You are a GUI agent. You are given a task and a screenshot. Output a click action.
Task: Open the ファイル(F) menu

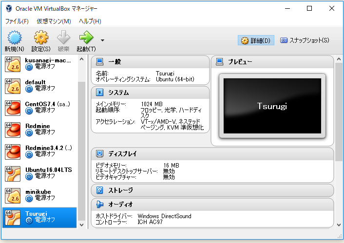(x=17, y=21)
